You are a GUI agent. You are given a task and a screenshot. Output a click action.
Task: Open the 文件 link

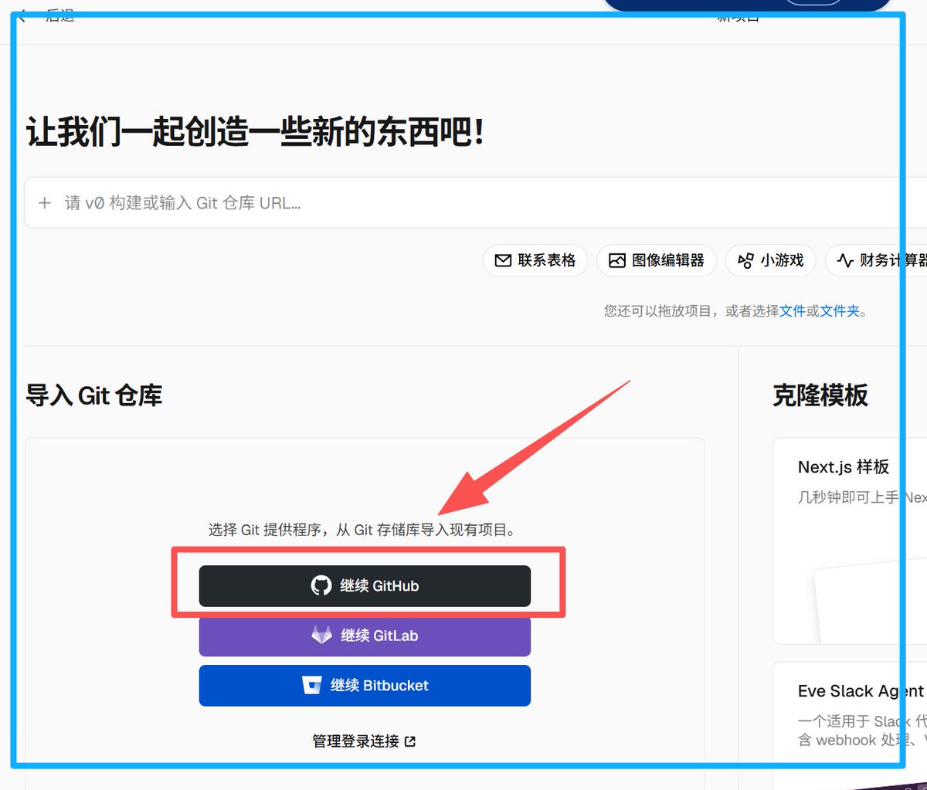793,311
